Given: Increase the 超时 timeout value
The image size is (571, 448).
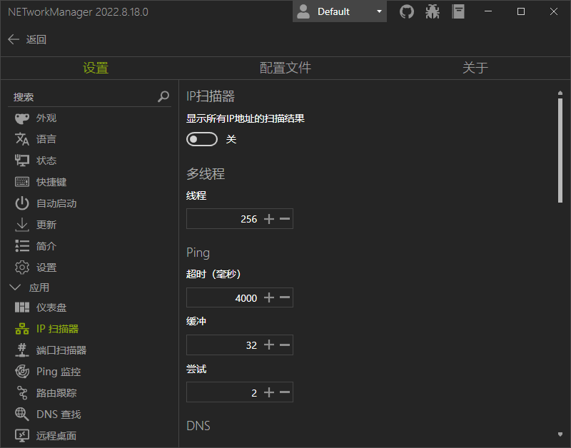Looking at the screenshot, I should (x=269, y=297).
